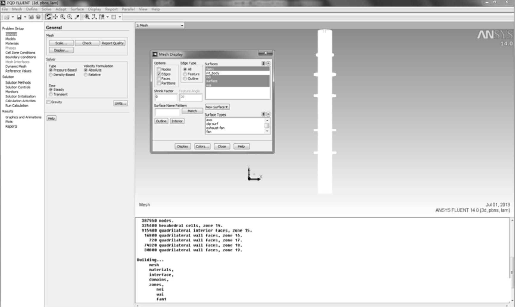
Task: Click the axes orientation view icon
Action: (94, 17)
